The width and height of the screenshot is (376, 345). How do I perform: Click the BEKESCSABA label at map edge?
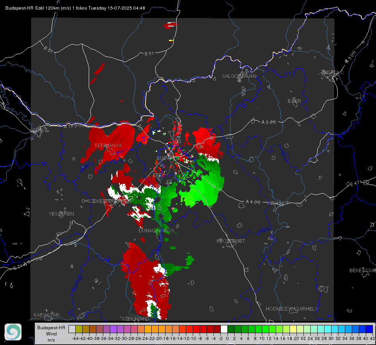(362, 271)
